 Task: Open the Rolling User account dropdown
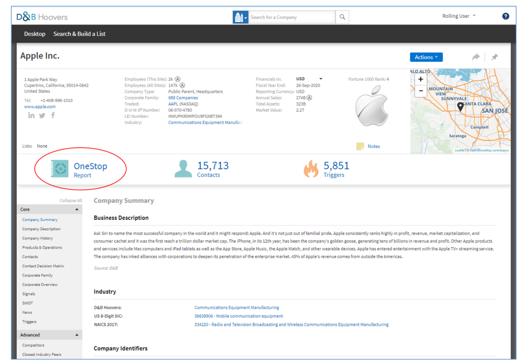[459, 16]
